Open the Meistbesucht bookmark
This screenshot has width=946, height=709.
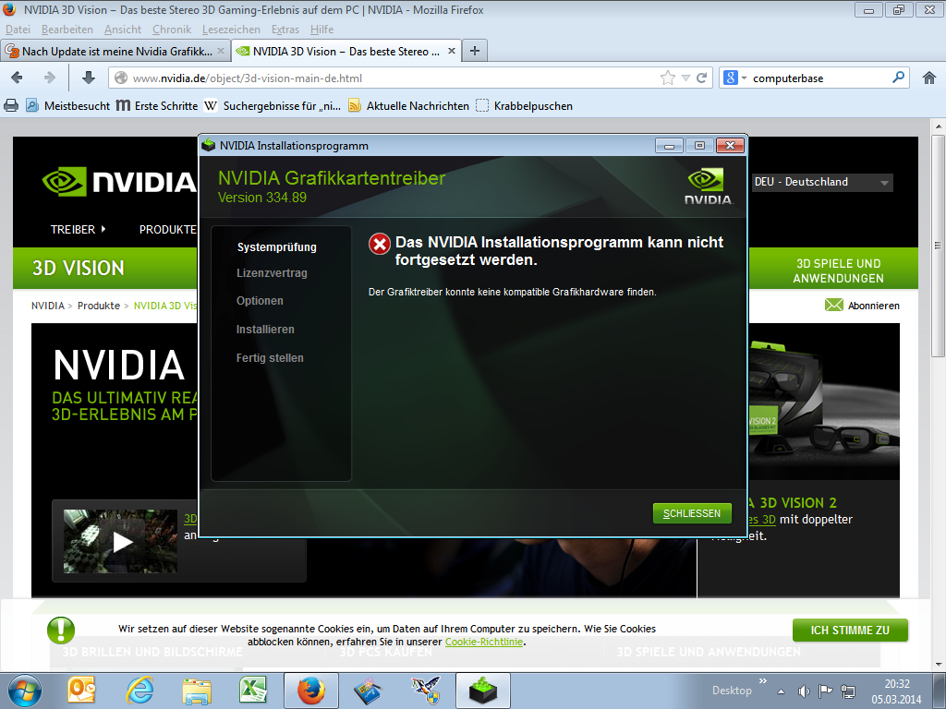(x=68, y=105)
